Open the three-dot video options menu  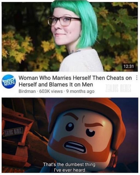(136, 78)
